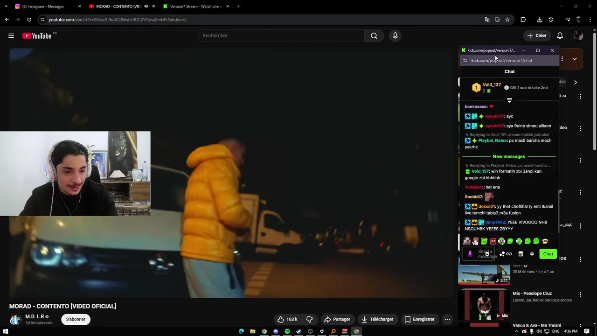Open media controls icon in Chrome toolbar
597x336 pixels.
click(x=568, y=20)
